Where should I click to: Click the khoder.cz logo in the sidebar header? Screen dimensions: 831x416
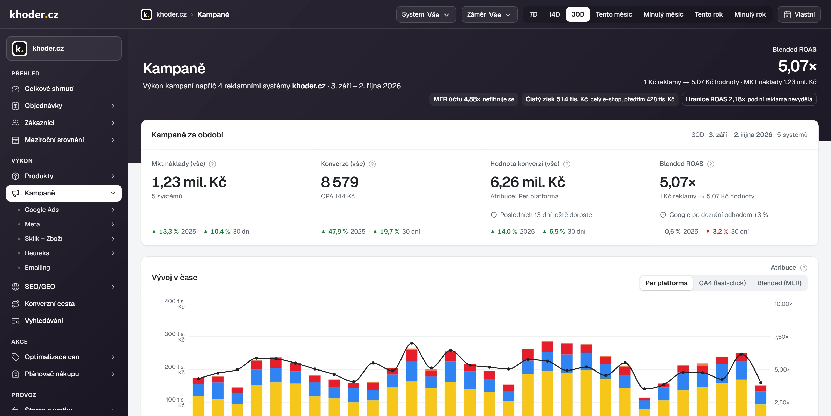pyautogui.click(x=34, y=14)
